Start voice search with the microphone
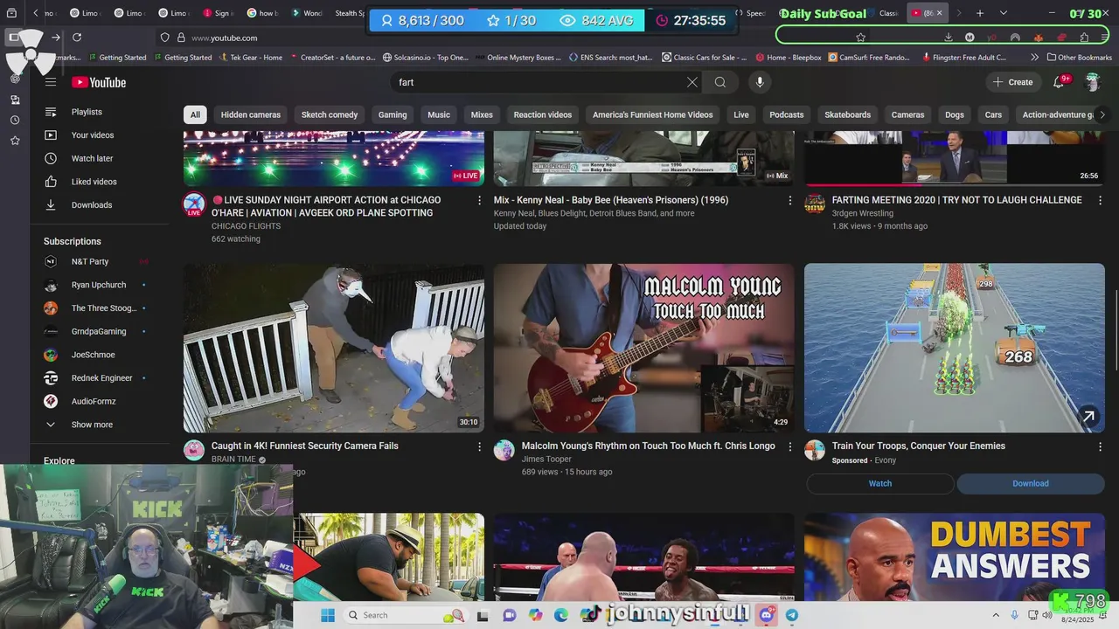This screenshot has width=1119, height=629. pos(760,82)
